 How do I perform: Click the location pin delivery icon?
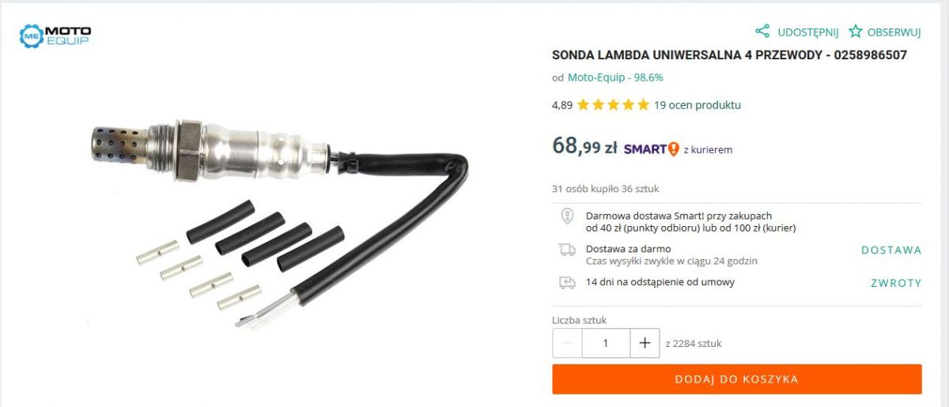point(567,216)
